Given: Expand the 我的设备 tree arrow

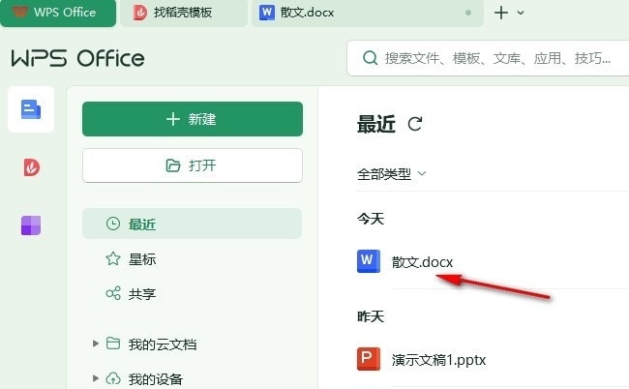Looking at the screenshot, I should (96, 378).
